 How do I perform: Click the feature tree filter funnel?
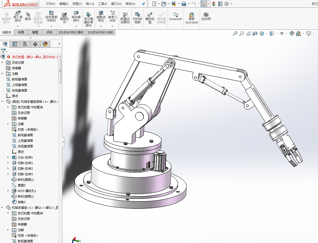[4, 51]
